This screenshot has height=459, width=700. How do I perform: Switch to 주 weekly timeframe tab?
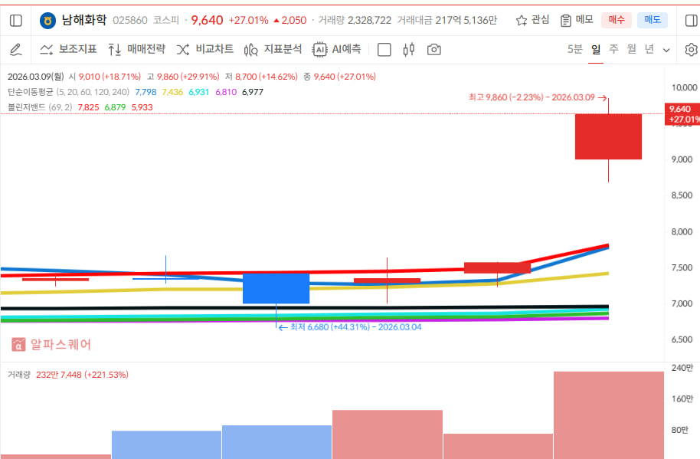613,50
